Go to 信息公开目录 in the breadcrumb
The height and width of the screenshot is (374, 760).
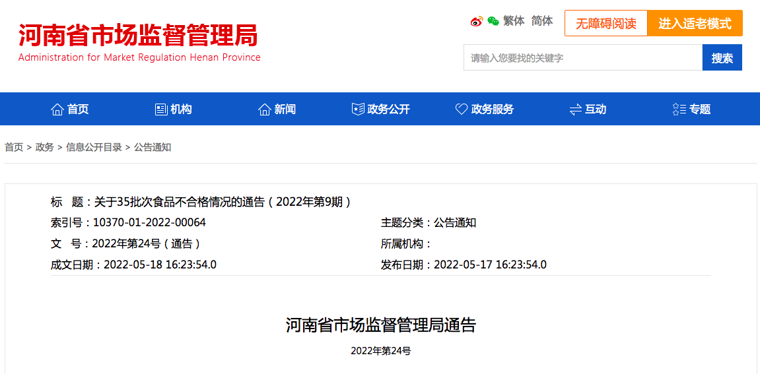[94, 147]
